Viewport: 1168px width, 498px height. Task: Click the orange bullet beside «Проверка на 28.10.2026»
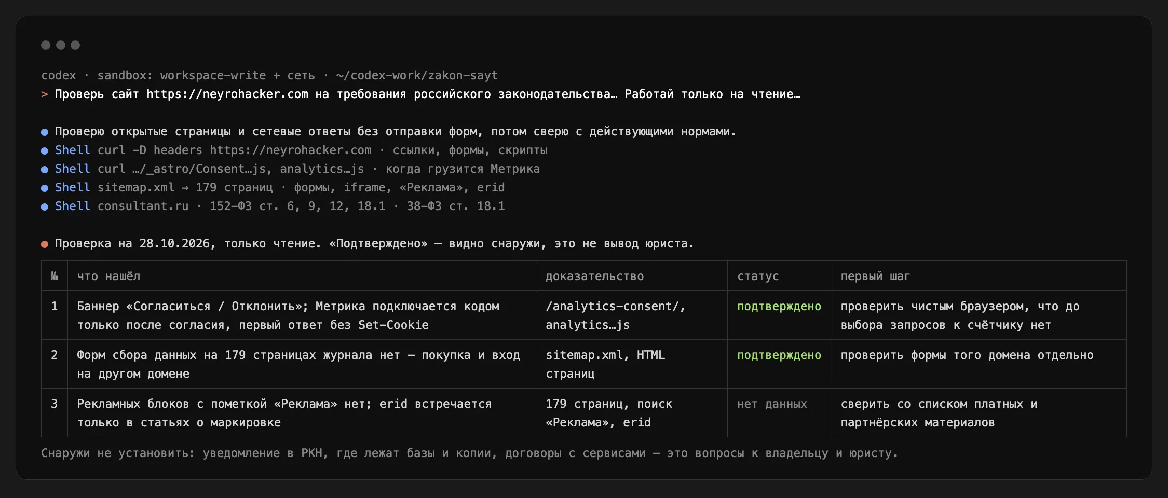(45, 244)
